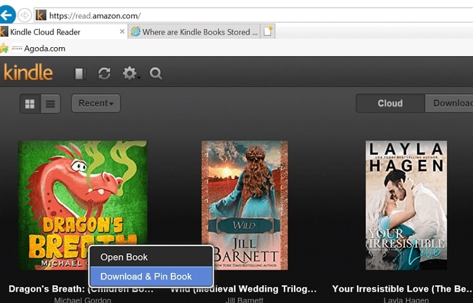
Task: Choose Download & Pin Book
Action: point(151,276)
